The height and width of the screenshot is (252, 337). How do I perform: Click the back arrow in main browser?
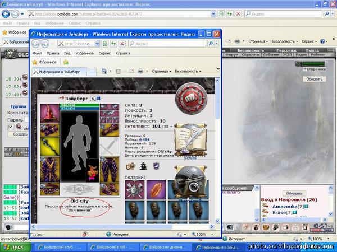point(6,14)
